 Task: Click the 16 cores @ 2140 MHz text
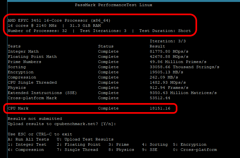click(x=32, y=26)
